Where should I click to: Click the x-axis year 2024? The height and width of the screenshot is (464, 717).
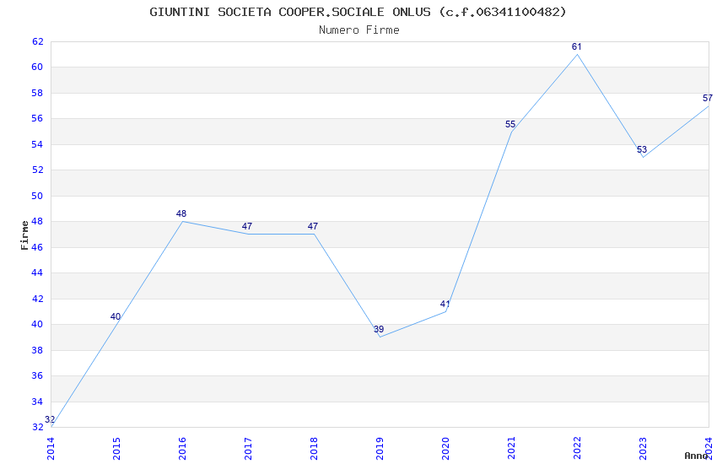pyautogui.click(x=709, y=448)
